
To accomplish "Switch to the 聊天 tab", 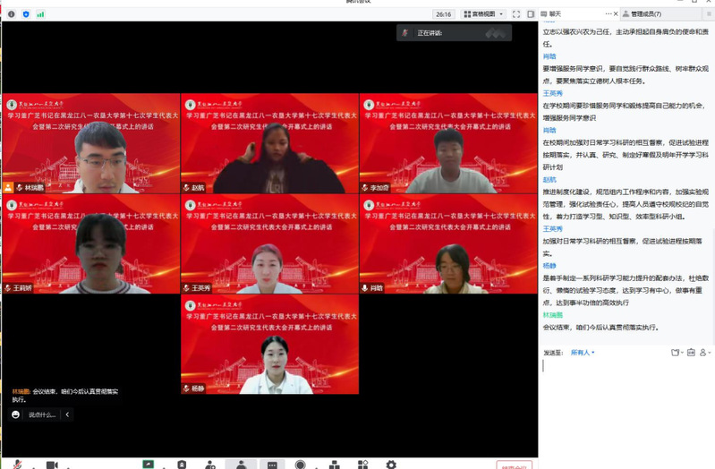I will 556,14.
